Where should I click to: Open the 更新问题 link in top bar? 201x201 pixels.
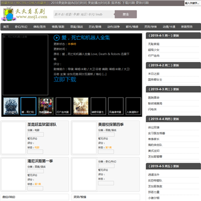pos(142,3)
